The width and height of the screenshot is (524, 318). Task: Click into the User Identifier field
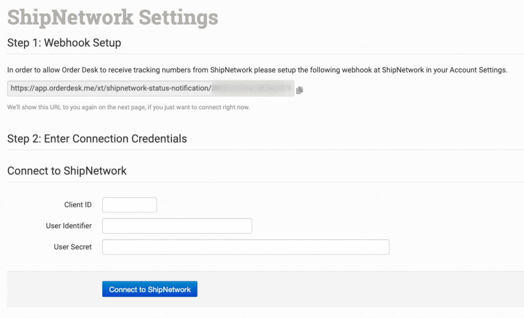(x=177, y=226)
